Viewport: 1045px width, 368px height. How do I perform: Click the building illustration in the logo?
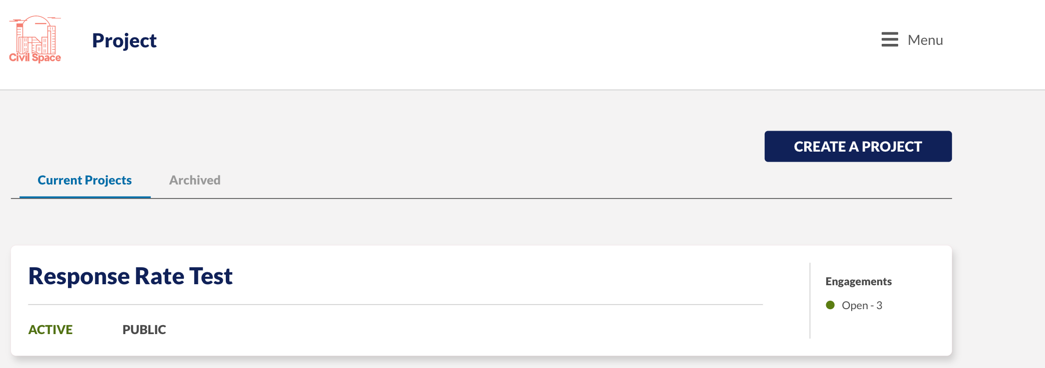(35, 34)
